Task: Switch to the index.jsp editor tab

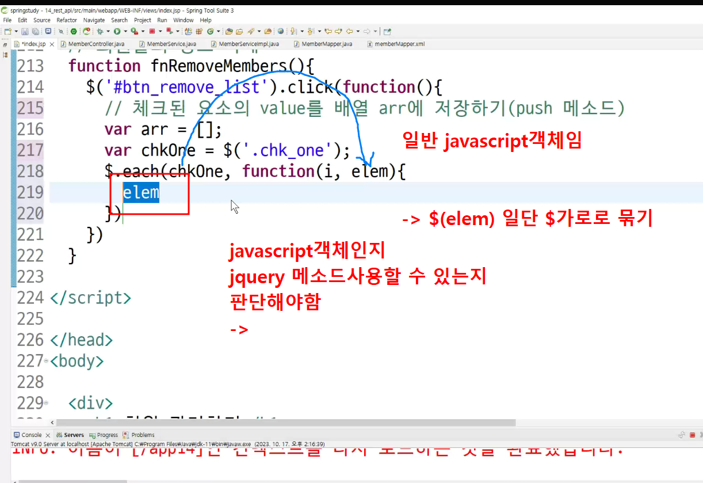Action: point(33,44)
